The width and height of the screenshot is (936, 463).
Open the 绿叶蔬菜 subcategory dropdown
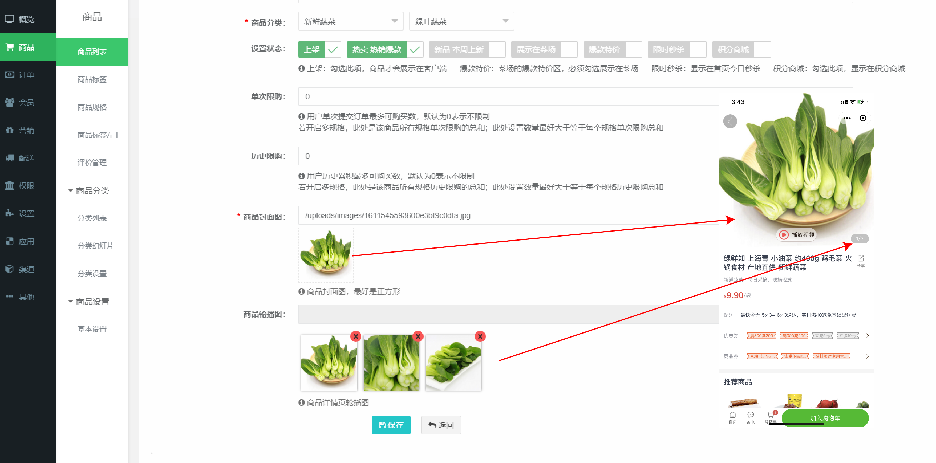[x=461, y=21]
